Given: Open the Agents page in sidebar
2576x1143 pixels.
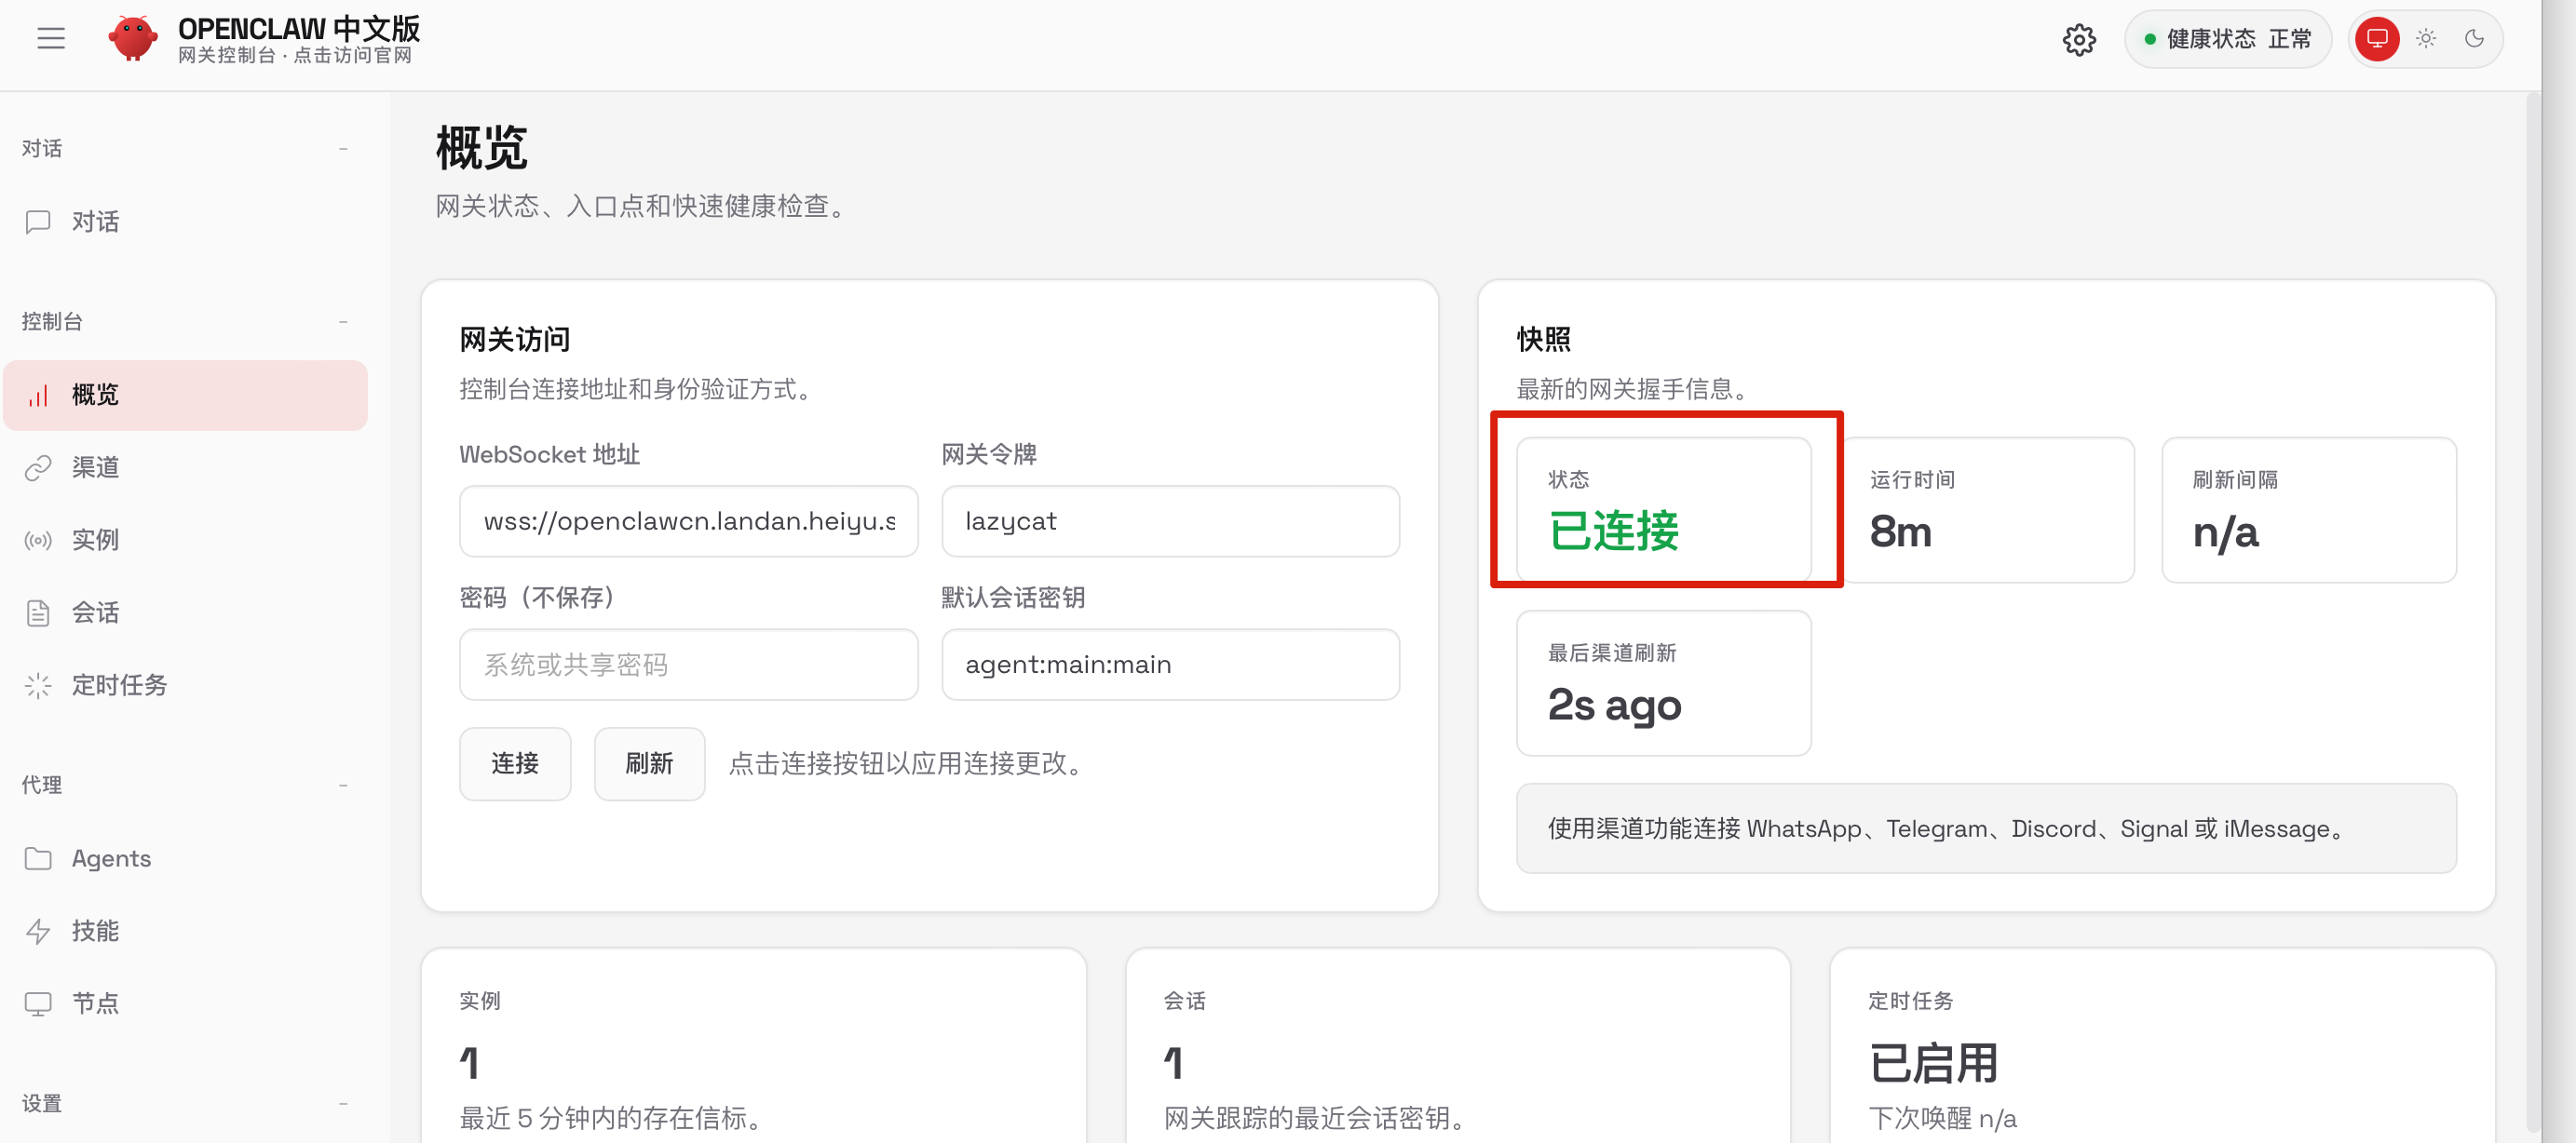Looking at the screenshot, I should [185, 858].
